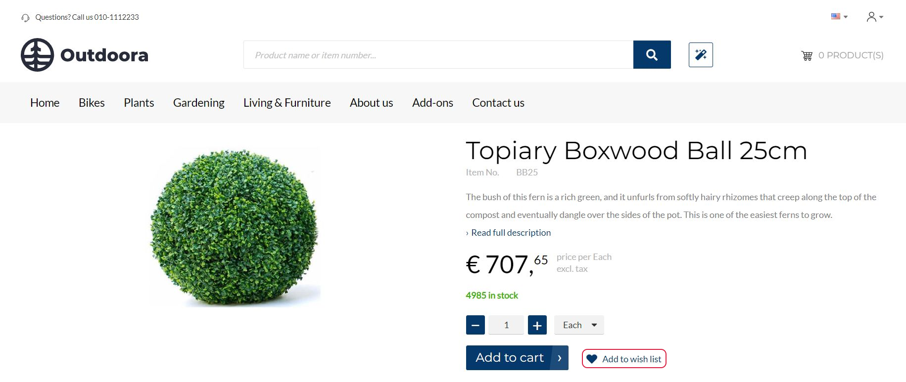Open the magic wand tool icon

701,55
